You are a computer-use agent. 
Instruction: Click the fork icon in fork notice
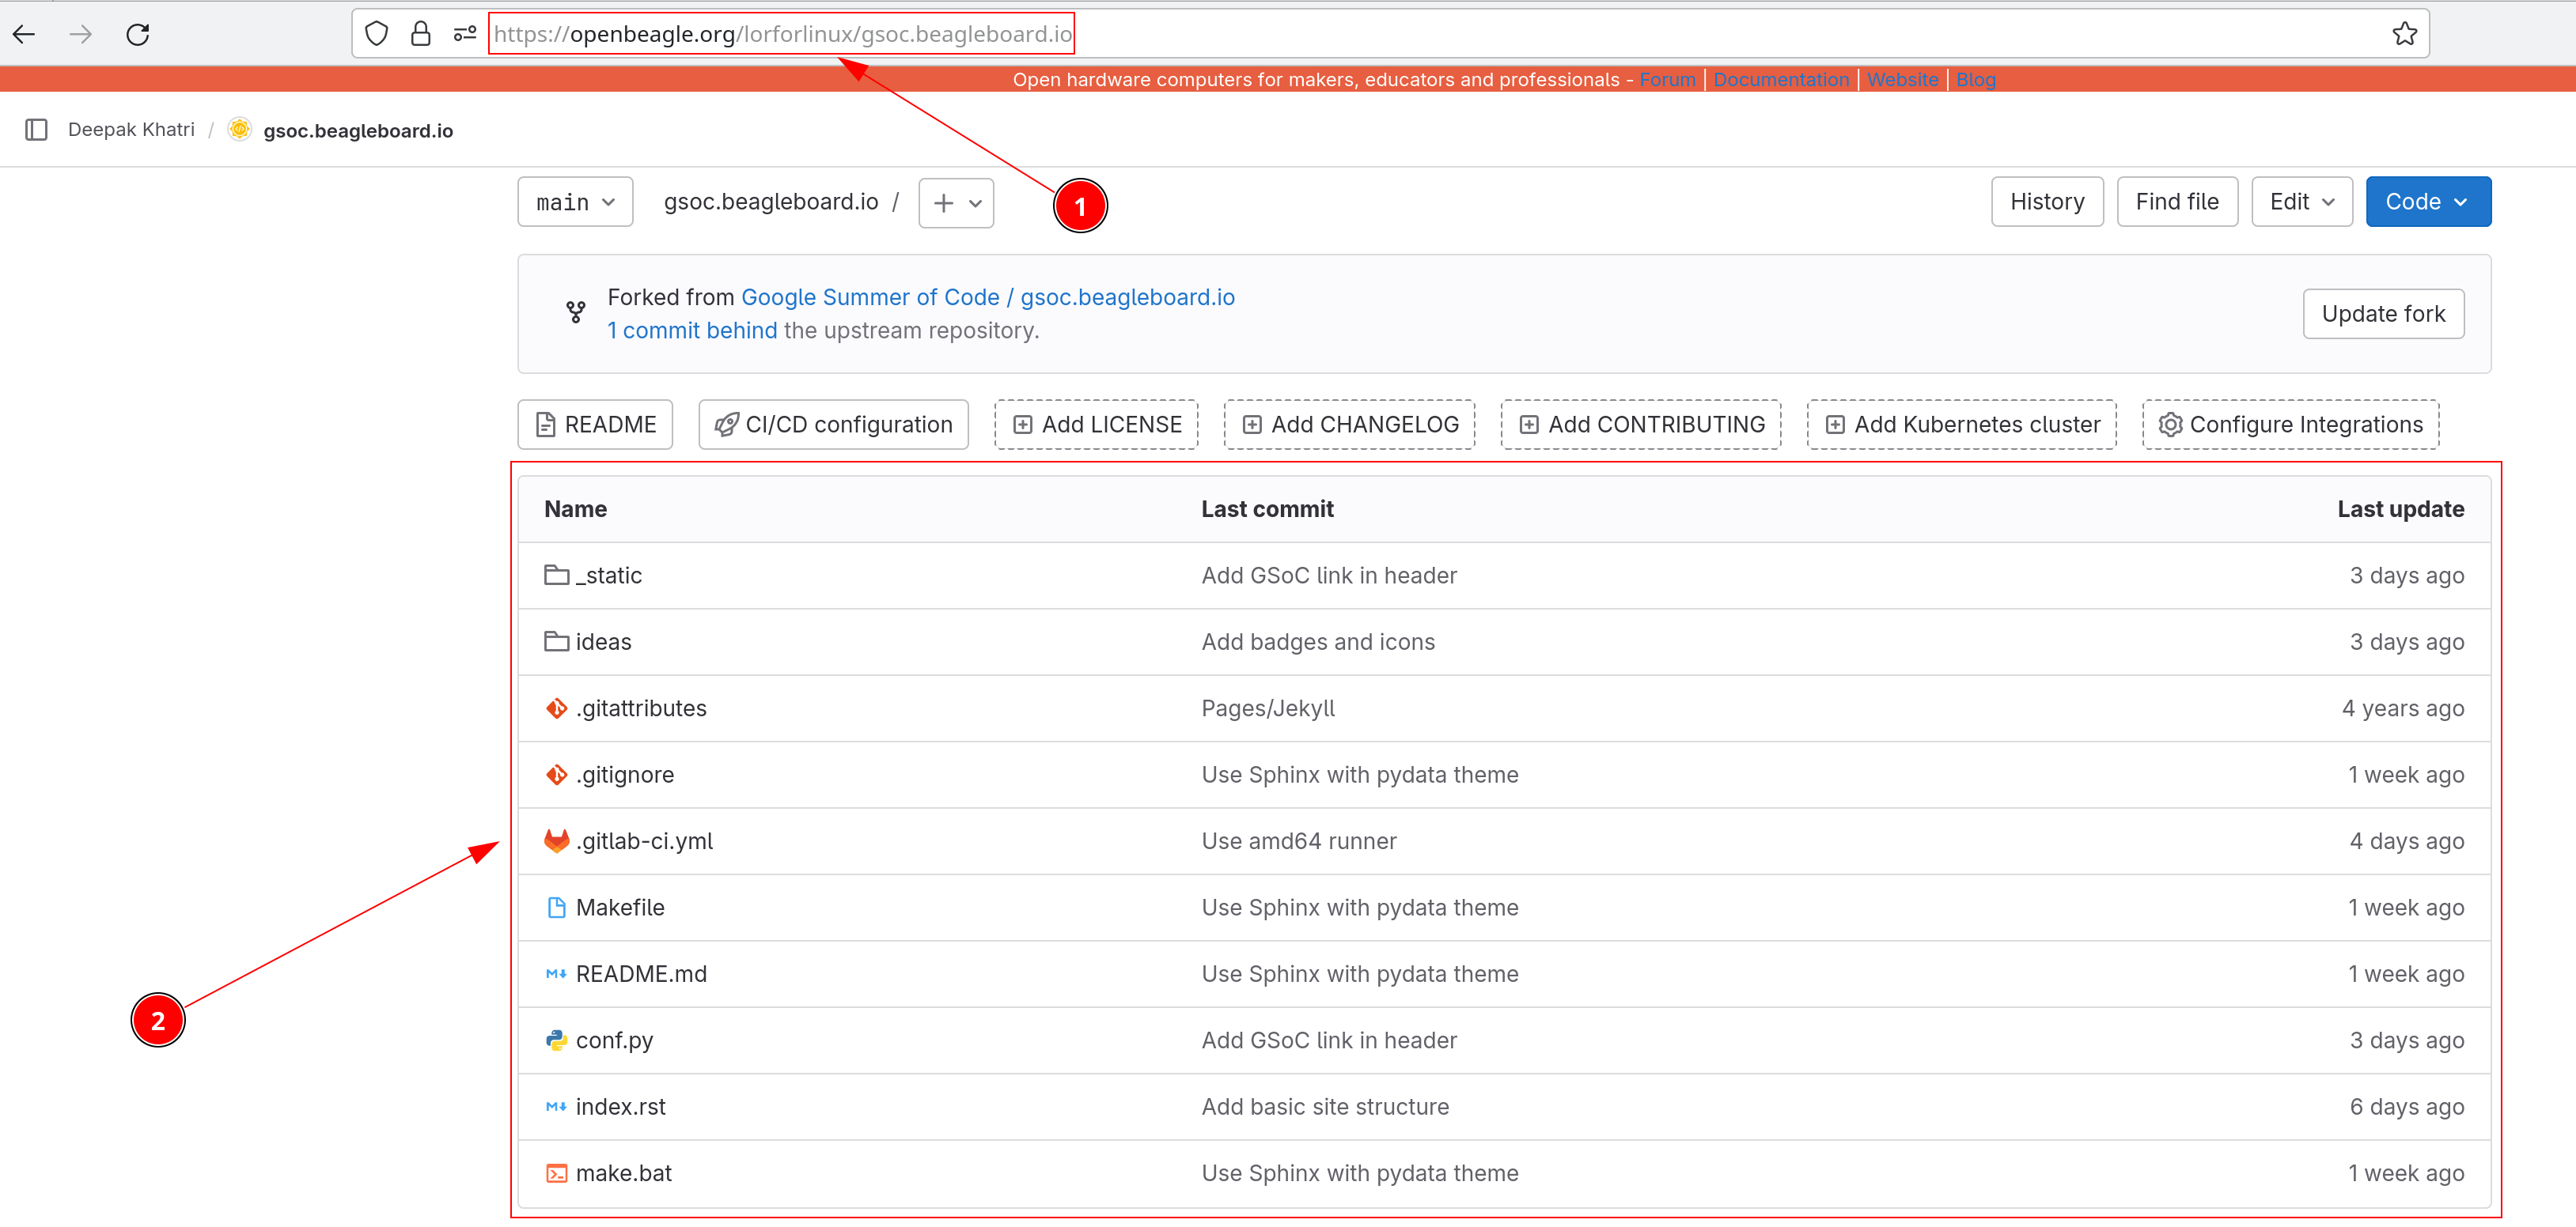(x=576, y=313)
